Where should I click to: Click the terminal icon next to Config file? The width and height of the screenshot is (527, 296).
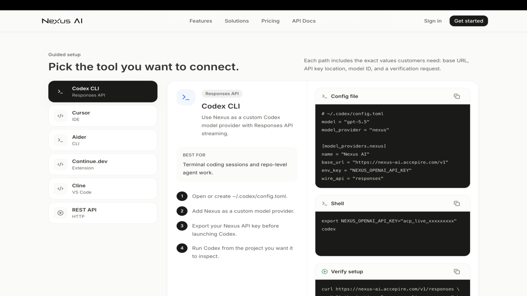[324, 96]
